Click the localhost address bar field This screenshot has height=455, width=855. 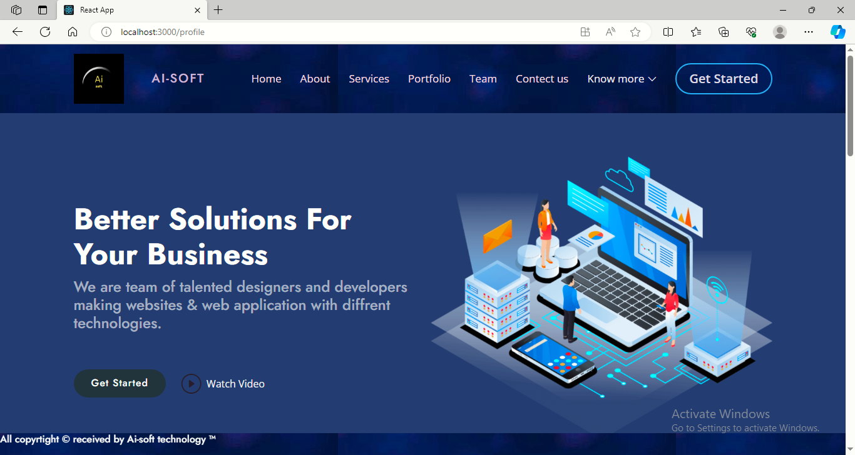[338, 32]
